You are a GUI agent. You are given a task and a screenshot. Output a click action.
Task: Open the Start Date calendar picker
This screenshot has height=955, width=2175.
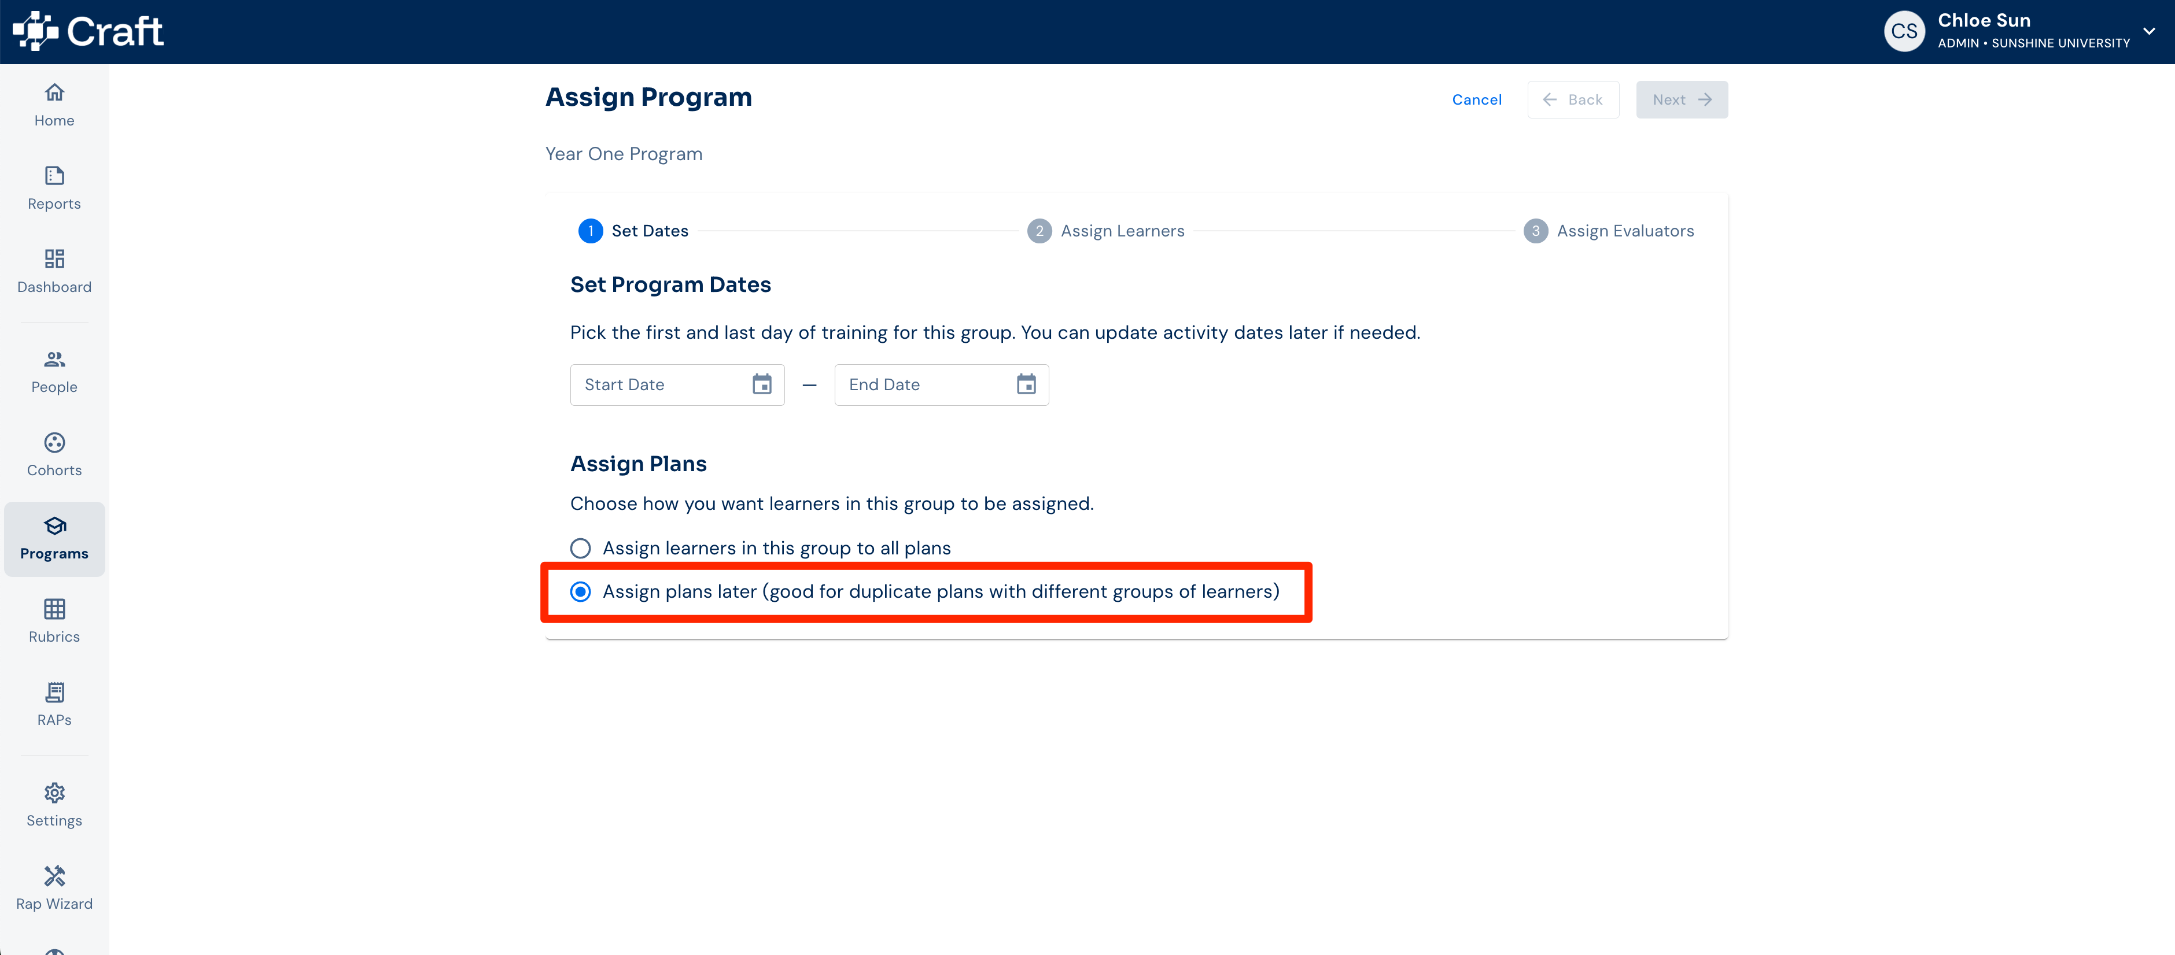coord(762,384)
